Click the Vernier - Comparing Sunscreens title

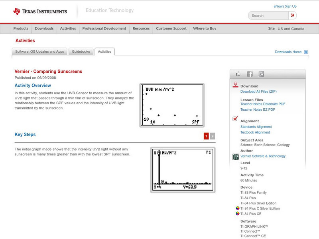(x=48, y=72)
